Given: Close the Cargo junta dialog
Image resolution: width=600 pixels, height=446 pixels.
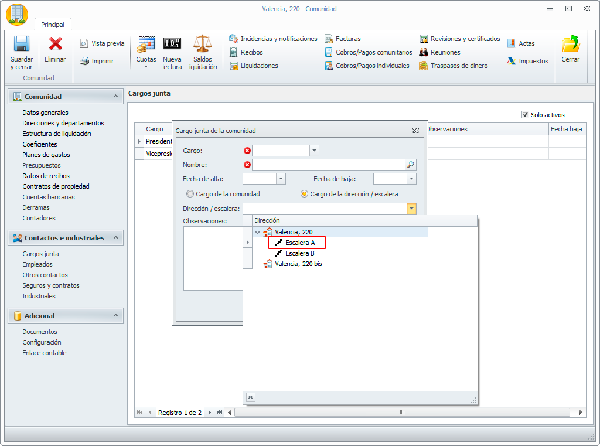Looking at the screenshot, I should (x=415, y=131).
